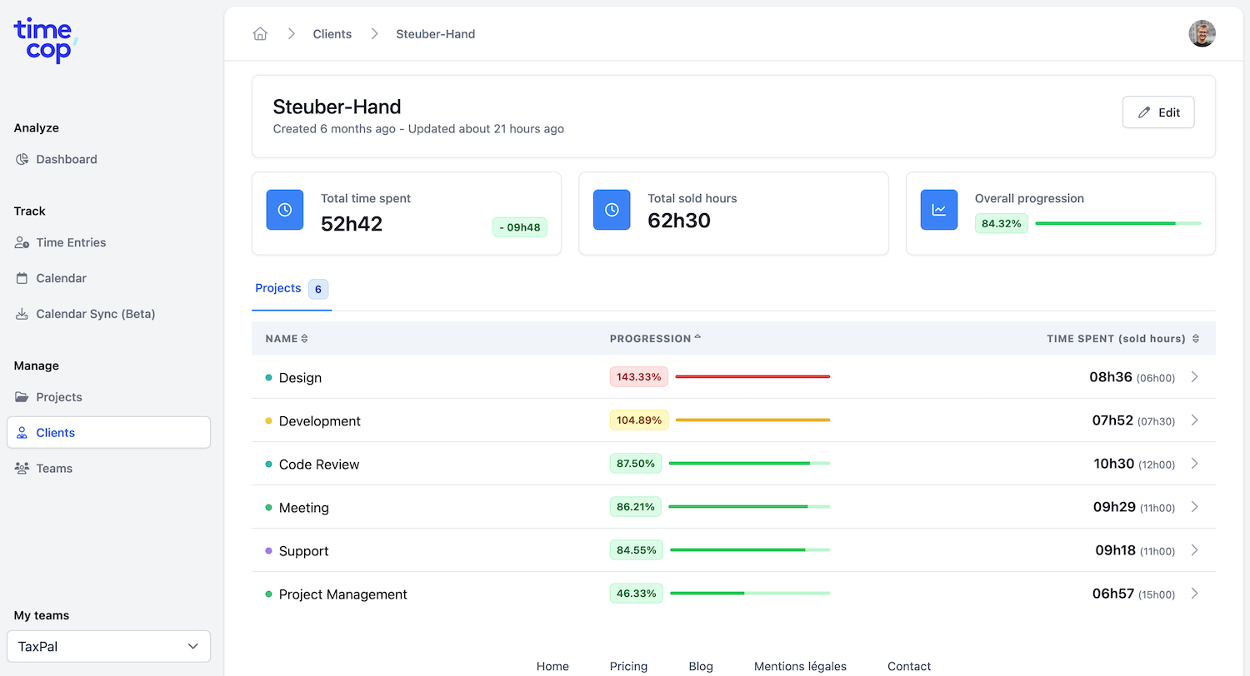
Task: Click the Clients breadcrumb link
Action: (x=332, y=34)
